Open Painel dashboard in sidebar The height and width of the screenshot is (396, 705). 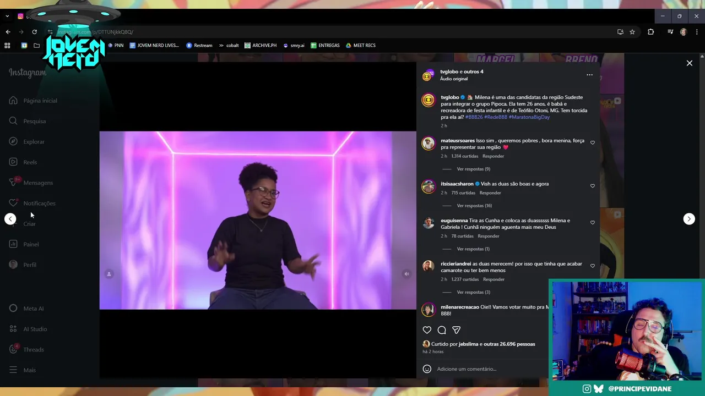coord(24,244)
